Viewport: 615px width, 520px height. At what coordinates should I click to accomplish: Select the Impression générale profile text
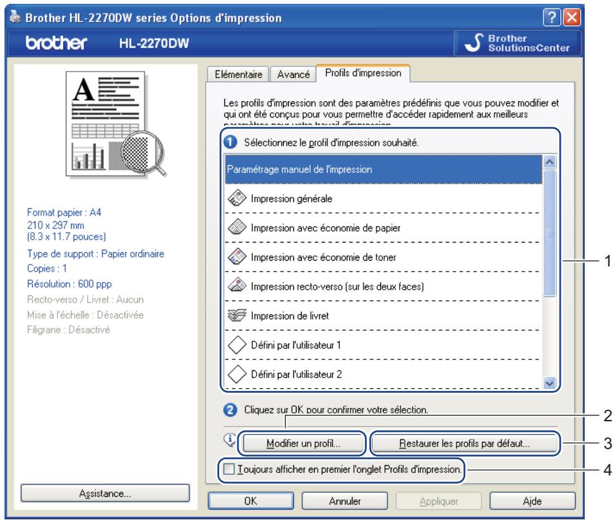point(291,199)
